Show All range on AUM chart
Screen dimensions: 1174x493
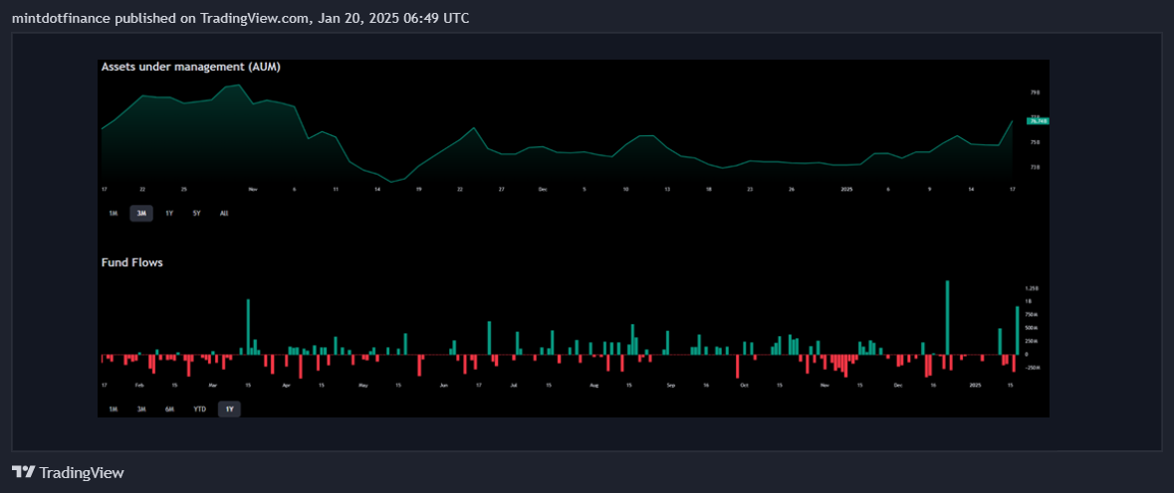point(224,213)
